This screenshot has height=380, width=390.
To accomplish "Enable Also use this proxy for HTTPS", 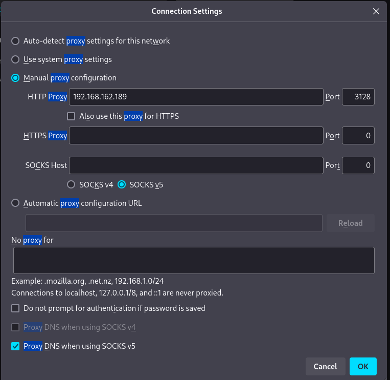I will [71, 116].
